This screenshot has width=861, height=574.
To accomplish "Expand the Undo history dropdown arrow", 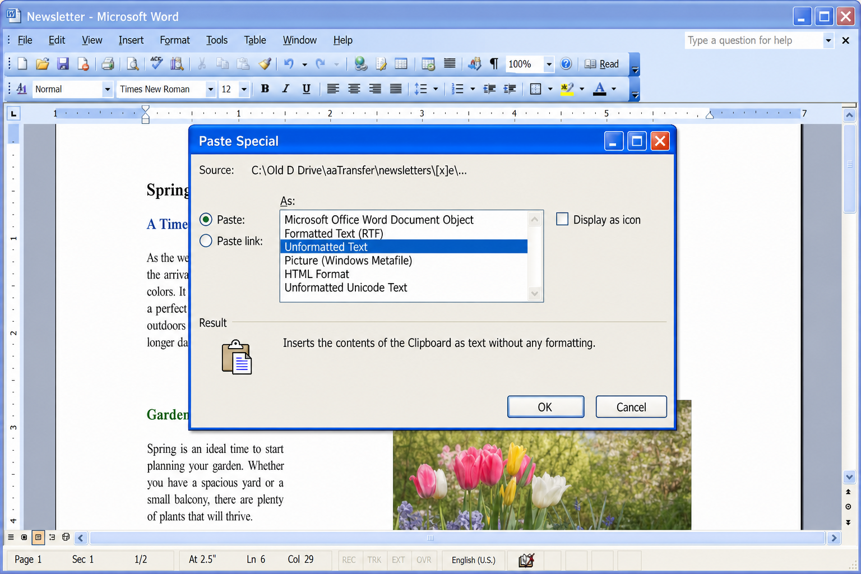I will pos(304,64).
